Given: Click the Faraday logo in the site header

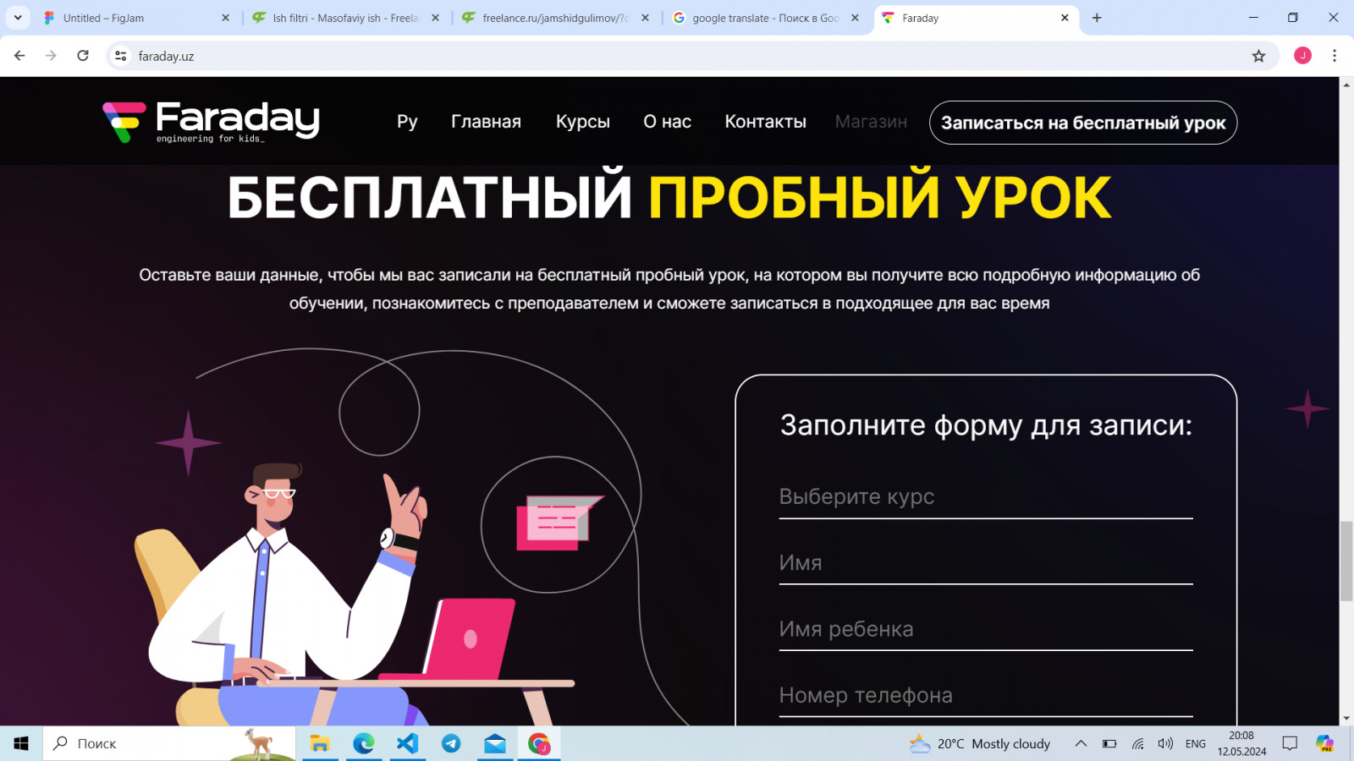Looking at the screenshot, I should 211,122.
